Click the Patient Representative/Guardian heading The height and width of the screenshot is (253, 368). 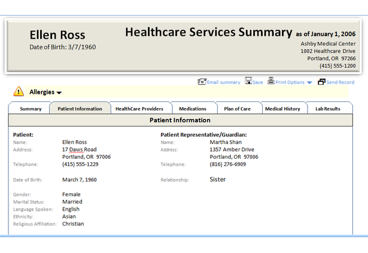[x=203, y=135]
